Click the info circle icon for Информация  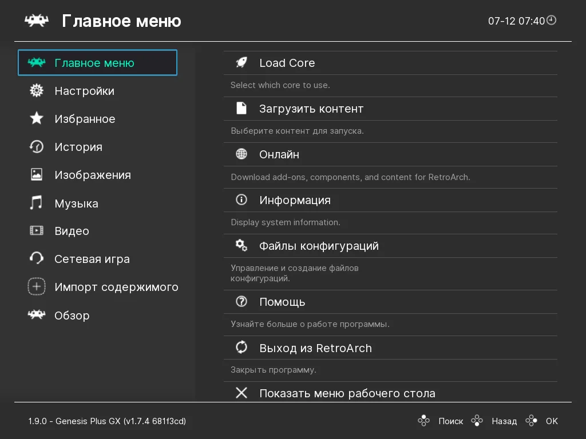[x=241, y=200]
